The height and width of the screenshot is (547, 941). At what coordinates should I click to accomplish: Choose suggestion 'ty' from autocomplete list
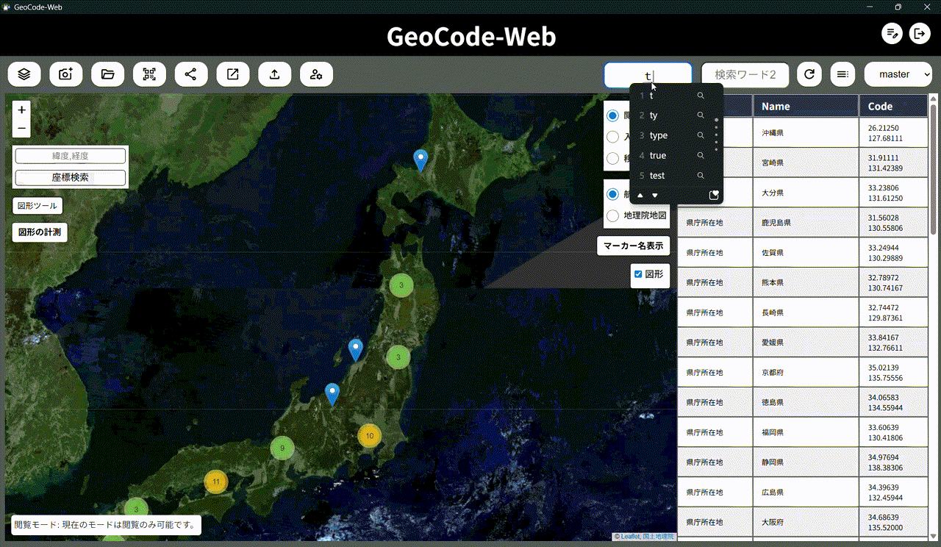(x=654, y=115)
